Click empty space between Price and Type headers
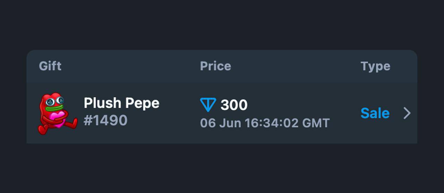 click(x=295, y=66)
